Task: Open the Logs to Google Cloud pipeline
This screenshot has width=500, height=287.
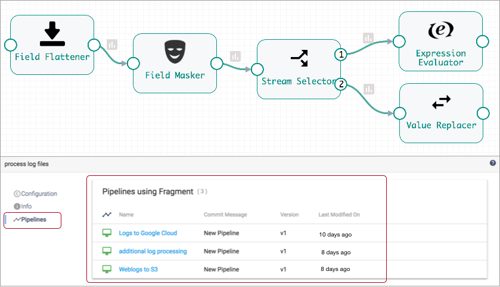Action: pos(148,234)
